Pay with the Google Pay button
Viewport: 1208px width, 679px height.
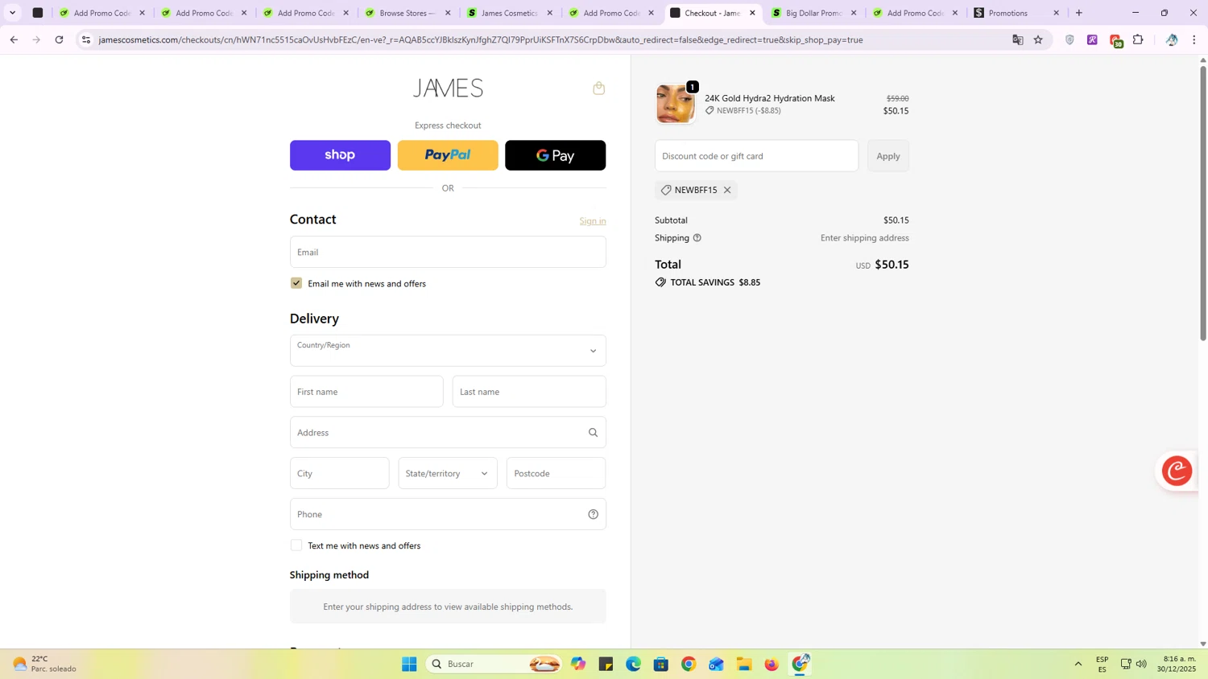pos(556,155)
